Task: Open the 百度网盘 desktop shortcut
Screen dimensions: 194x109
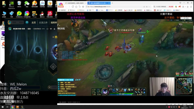Action: (42, 4)
